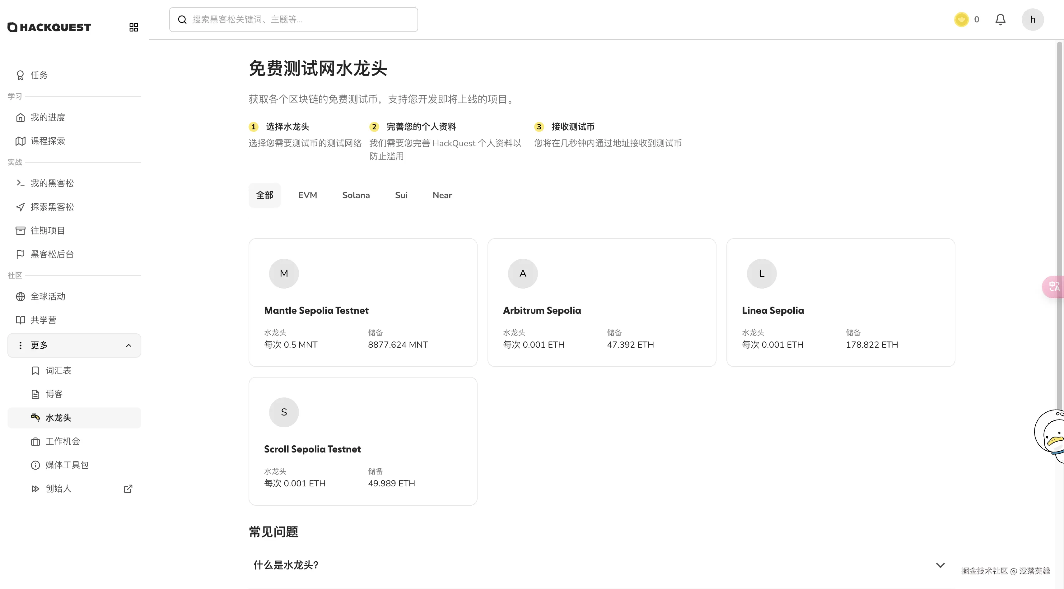This screenshot has width=1064, height=589.
Task: Open 课程探索 from sidebar
Action: tap(74, 141)
